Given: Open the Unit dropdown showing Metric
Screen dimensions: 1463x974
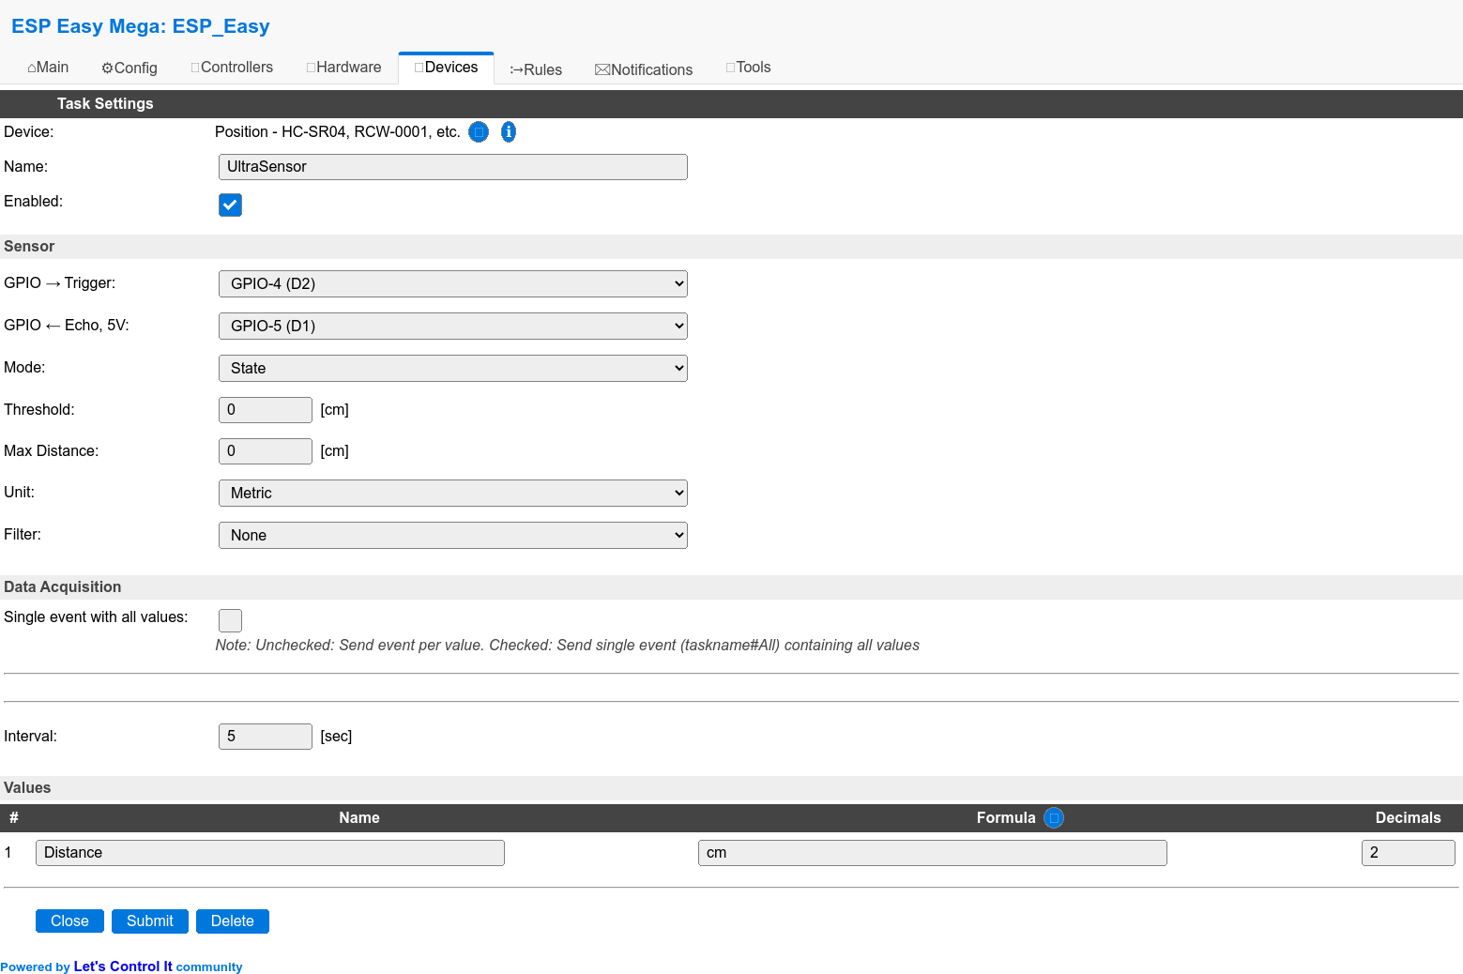Looking at the screenshot, I should [x=453, y=493].
